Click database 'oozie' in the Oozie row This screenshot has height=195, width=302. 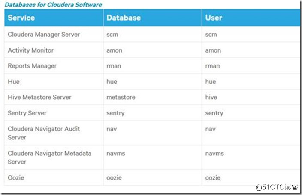[x=153, y=177]
